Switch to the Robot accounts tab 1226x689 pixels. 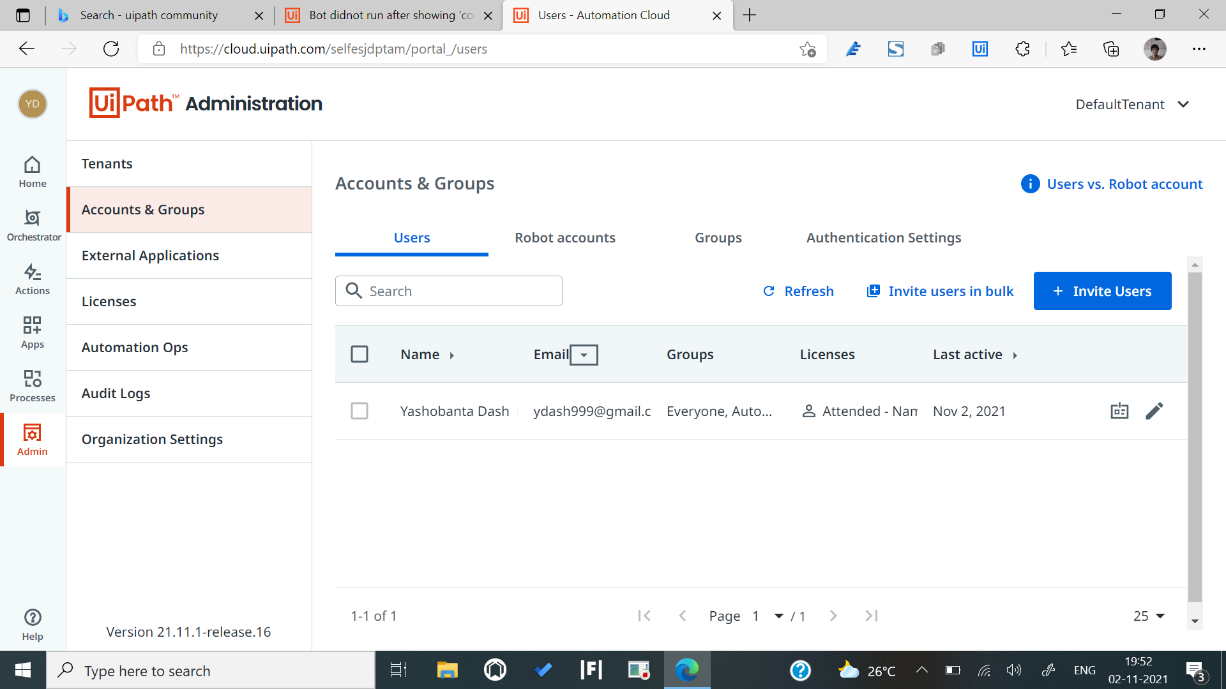pyautogui.click(x=564, y=237)
